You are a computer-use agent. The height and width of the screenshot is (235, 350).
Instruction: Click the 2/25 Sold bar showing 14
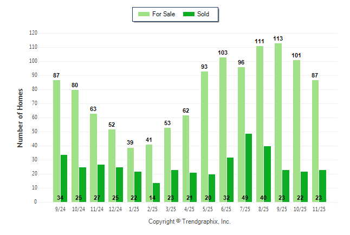(157, 192)
